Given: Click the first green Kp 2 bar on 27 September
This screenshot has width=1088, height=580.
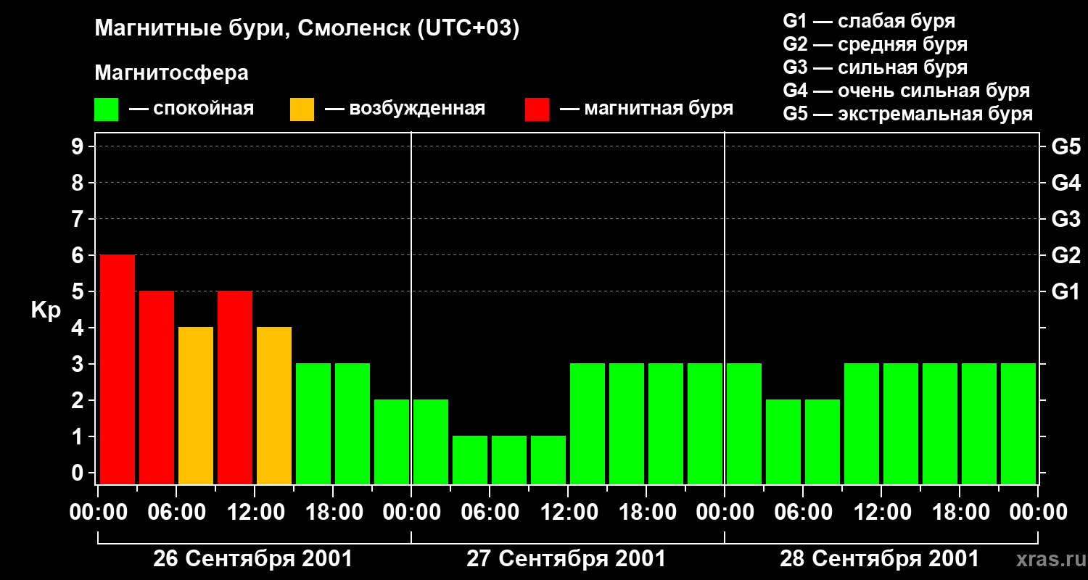Looking at the screenshot, I should tap(431, 442).
